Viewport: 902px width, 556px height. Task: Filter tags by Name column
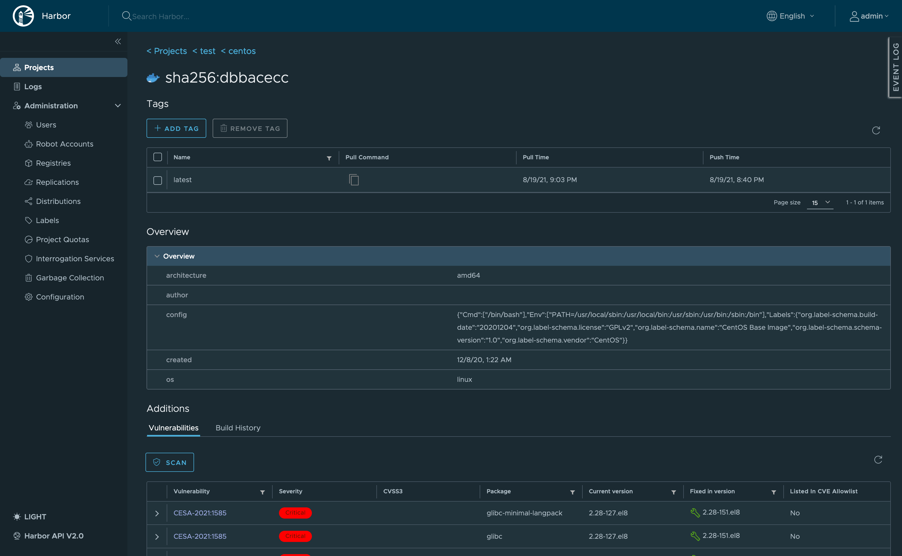click(x=329, y=158)
